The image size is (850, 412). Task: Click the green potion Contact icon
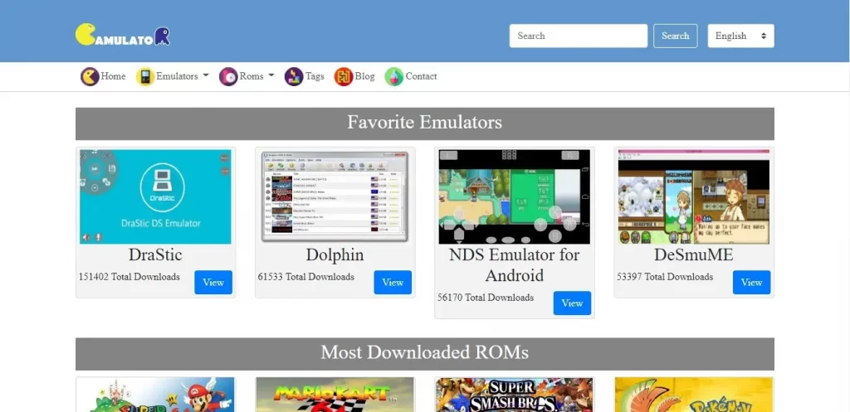[394, 76]
